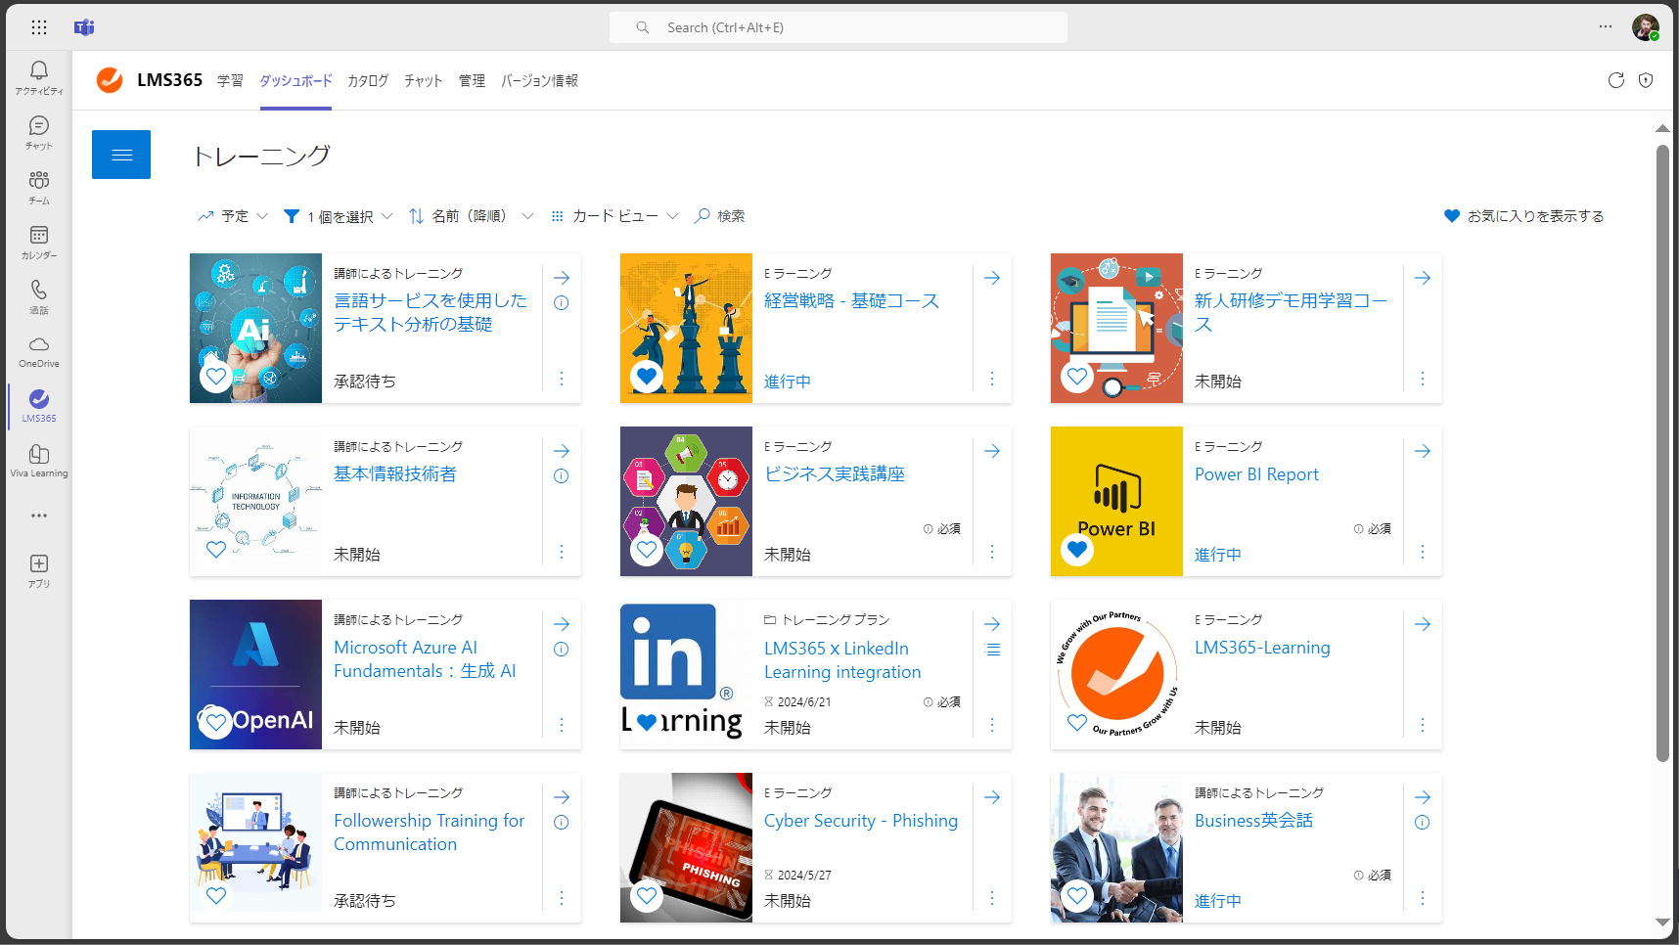Favorite the 言語サービス text analysis course
The image size is (1679, 945).
coord(216,377)
